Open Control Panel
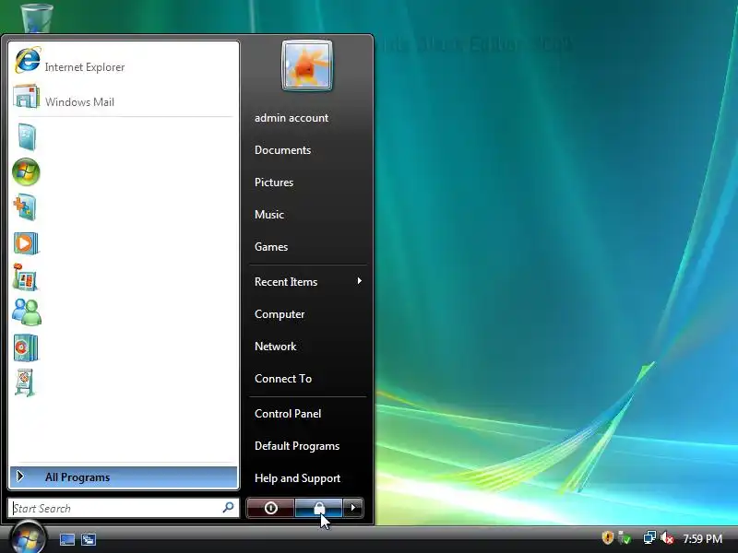The height and width of the screenshot is (553, 738). pos(288,414)
